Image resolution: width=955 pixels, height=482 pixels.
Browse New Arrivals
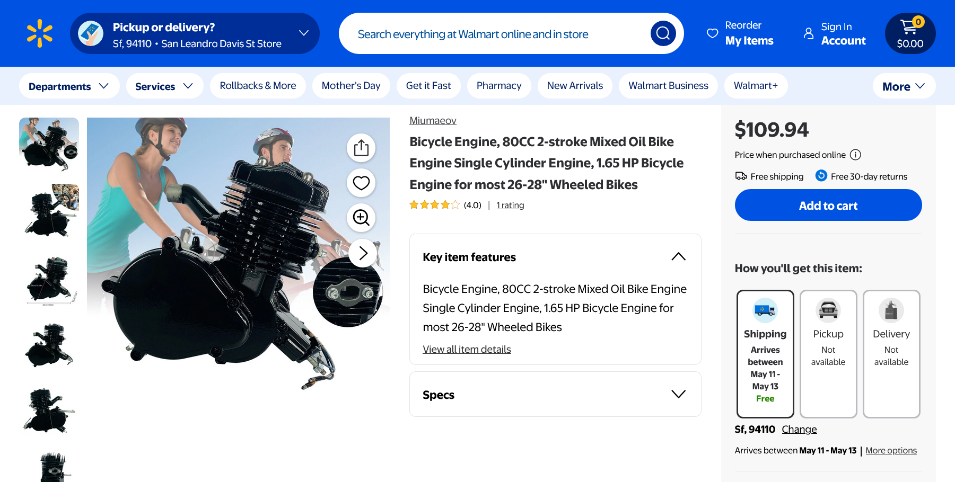575,86
